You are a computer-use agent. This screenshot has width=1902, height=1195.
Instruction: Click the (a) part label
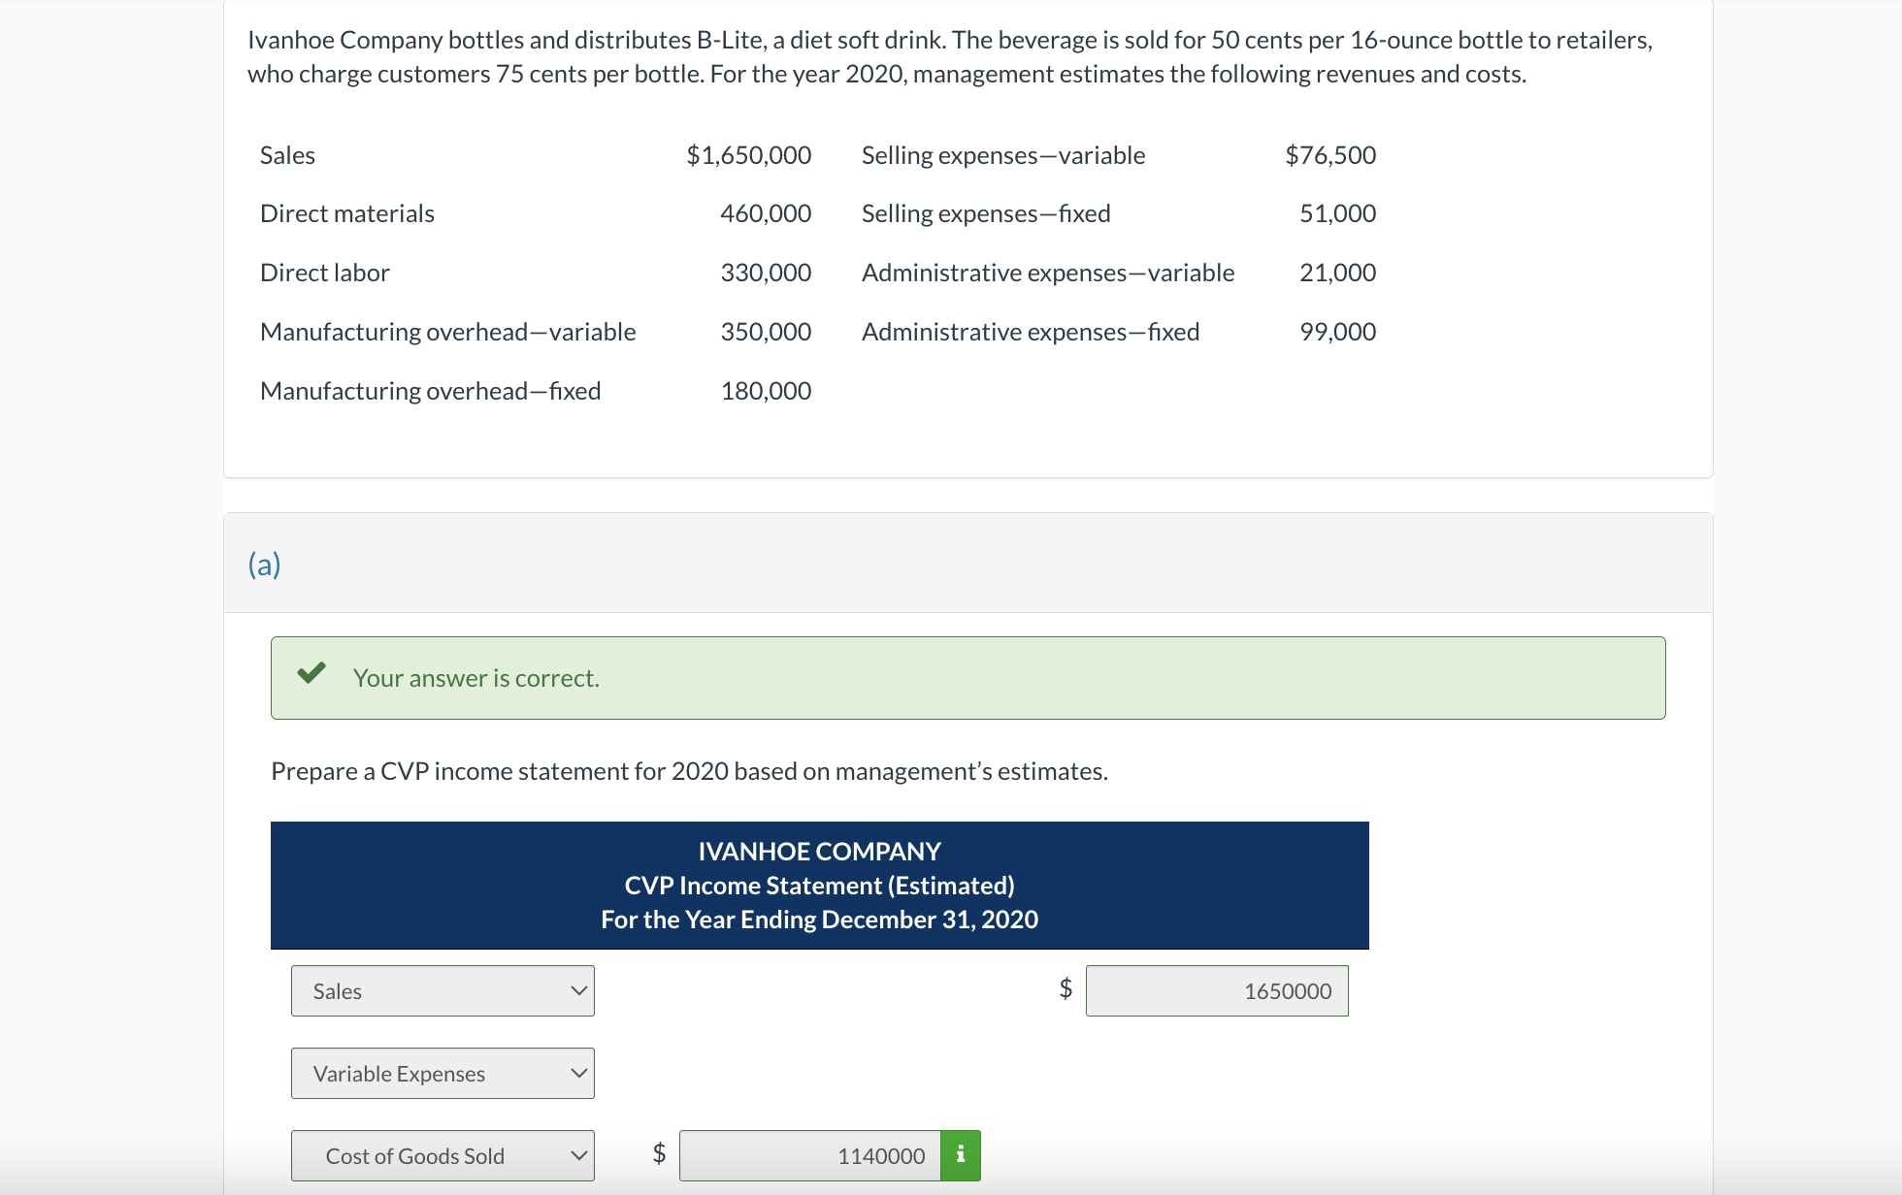click(264, 564)
